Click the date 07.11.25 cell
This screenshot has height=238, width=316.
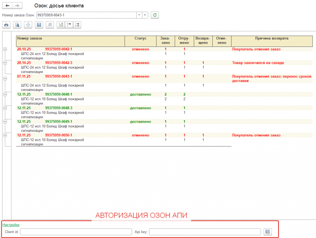click(x=24, y=76)
